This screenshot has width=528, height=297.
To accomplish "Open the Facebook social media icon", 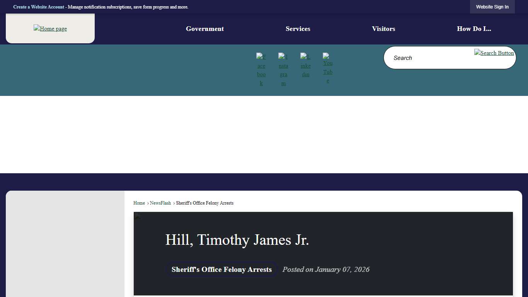I will 261,70.
